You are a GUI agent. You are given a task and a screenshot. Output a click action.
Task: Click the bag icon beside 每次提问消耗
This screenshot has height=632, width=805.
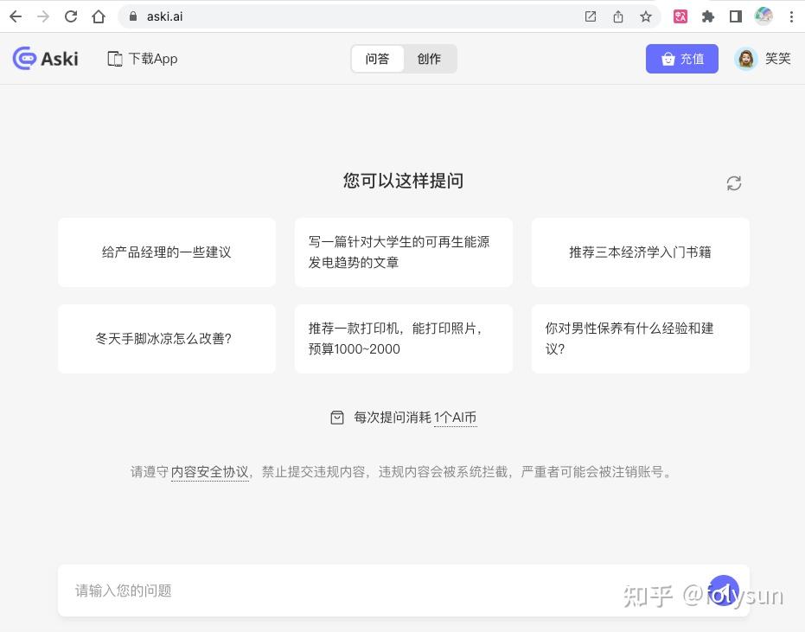[336, 417]
